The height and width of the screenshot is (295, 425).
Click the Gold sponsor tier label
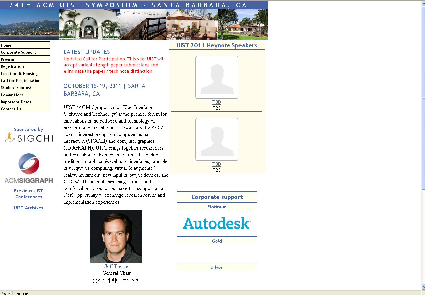(x=217, y=241)
